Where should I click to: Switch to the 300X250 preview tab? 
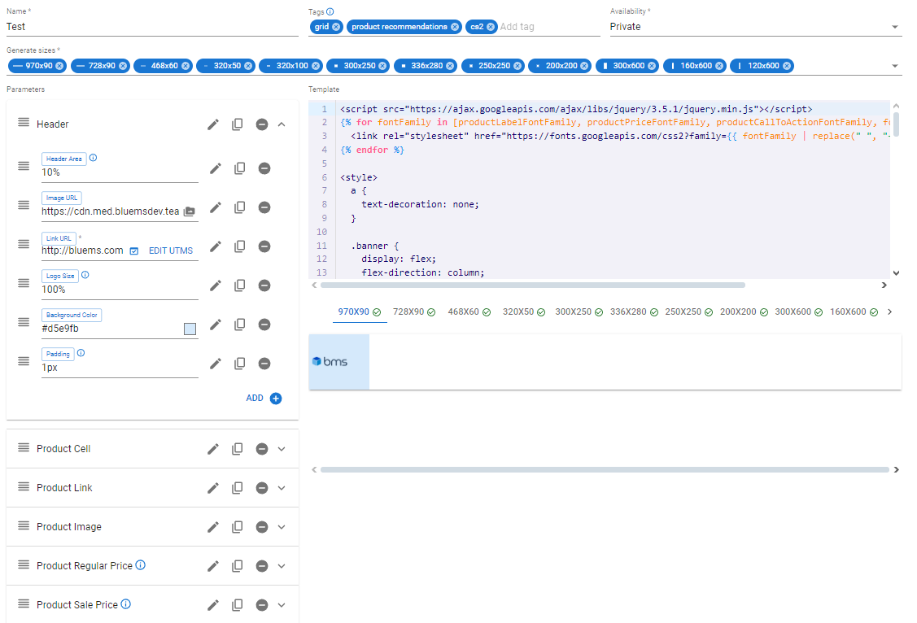(577, 312)
